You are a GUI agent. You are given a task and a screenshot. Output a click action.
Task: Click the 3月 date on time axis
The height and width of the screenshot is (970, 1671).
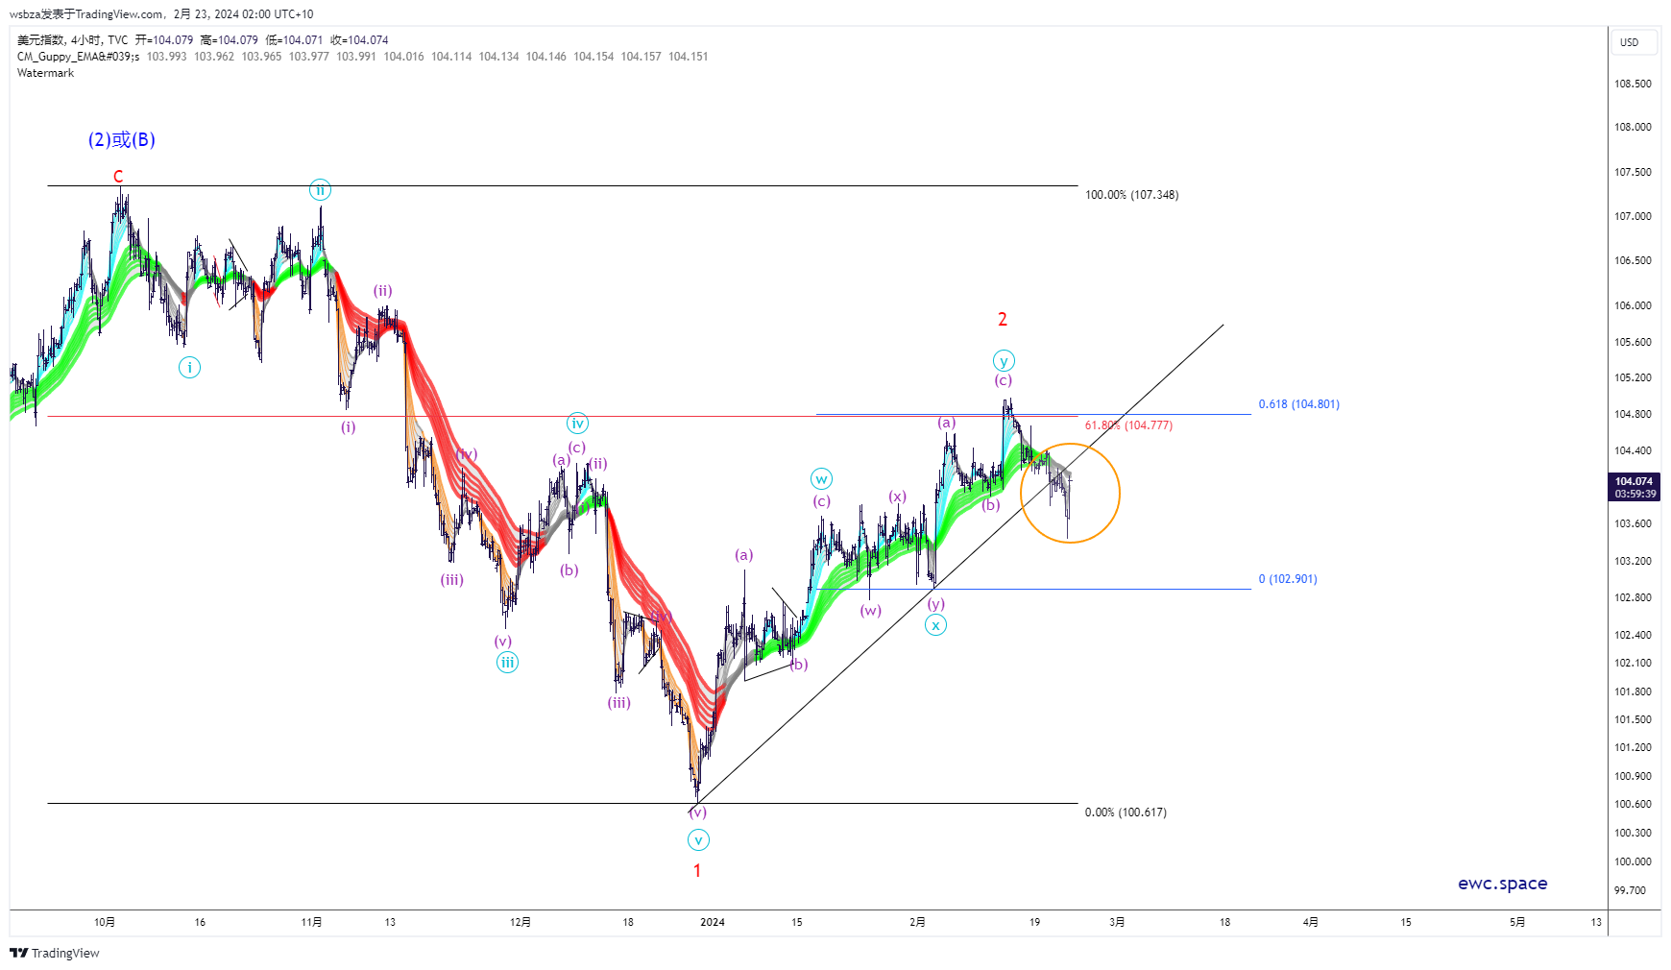pyautogui.click(x=1117, y=922)
